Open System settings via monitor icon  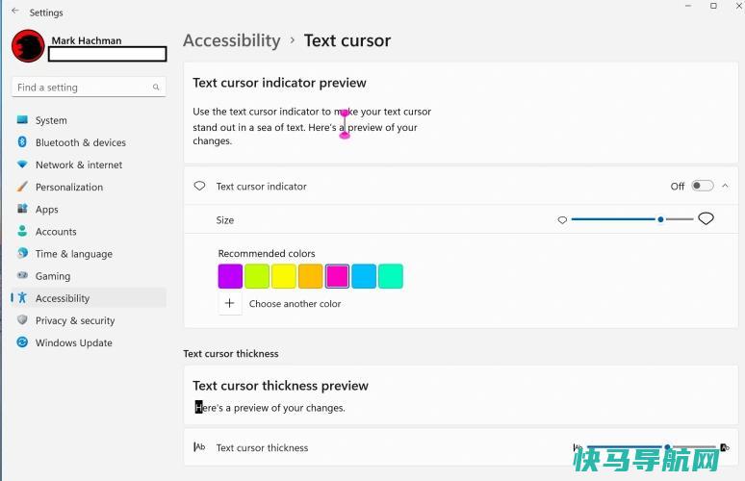[22, 120]
